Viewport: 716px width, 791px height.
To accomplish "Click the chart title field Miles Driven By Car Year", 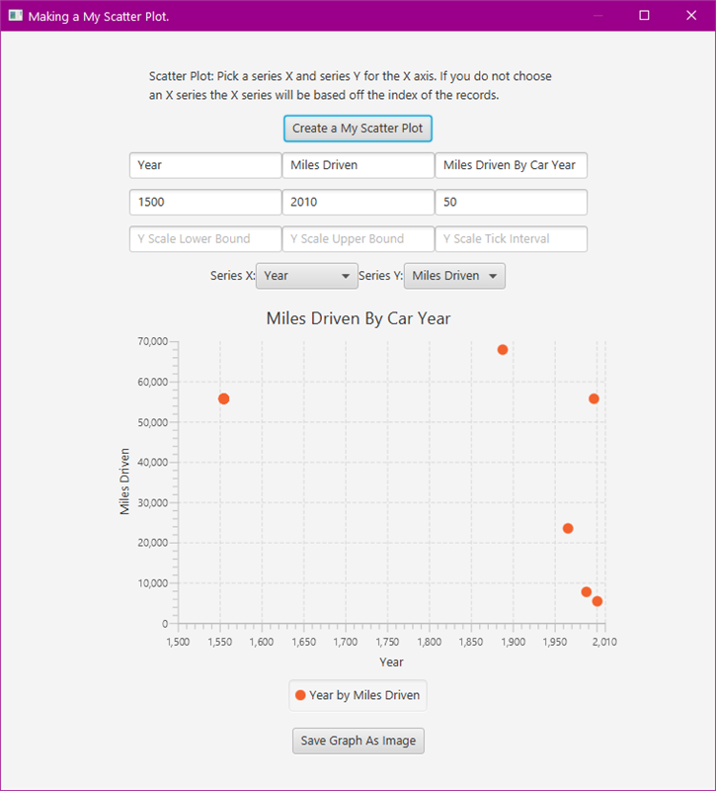I will click(511, 165).
